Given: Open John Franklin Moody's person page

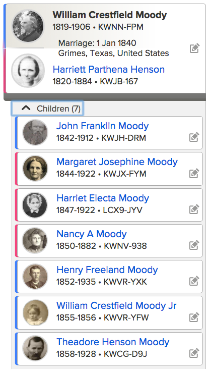Looking at the screenshot, I should pyautogui.click(x=103, y=126).
